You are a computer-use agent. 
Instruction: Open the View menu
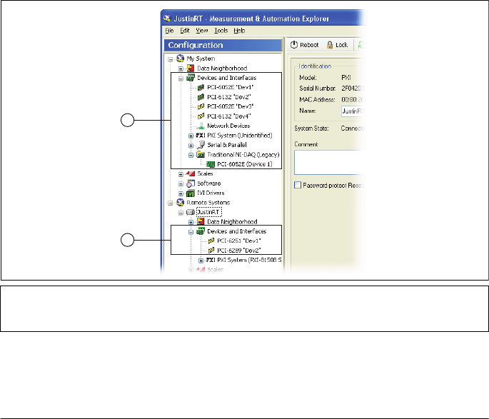(202, 31)
